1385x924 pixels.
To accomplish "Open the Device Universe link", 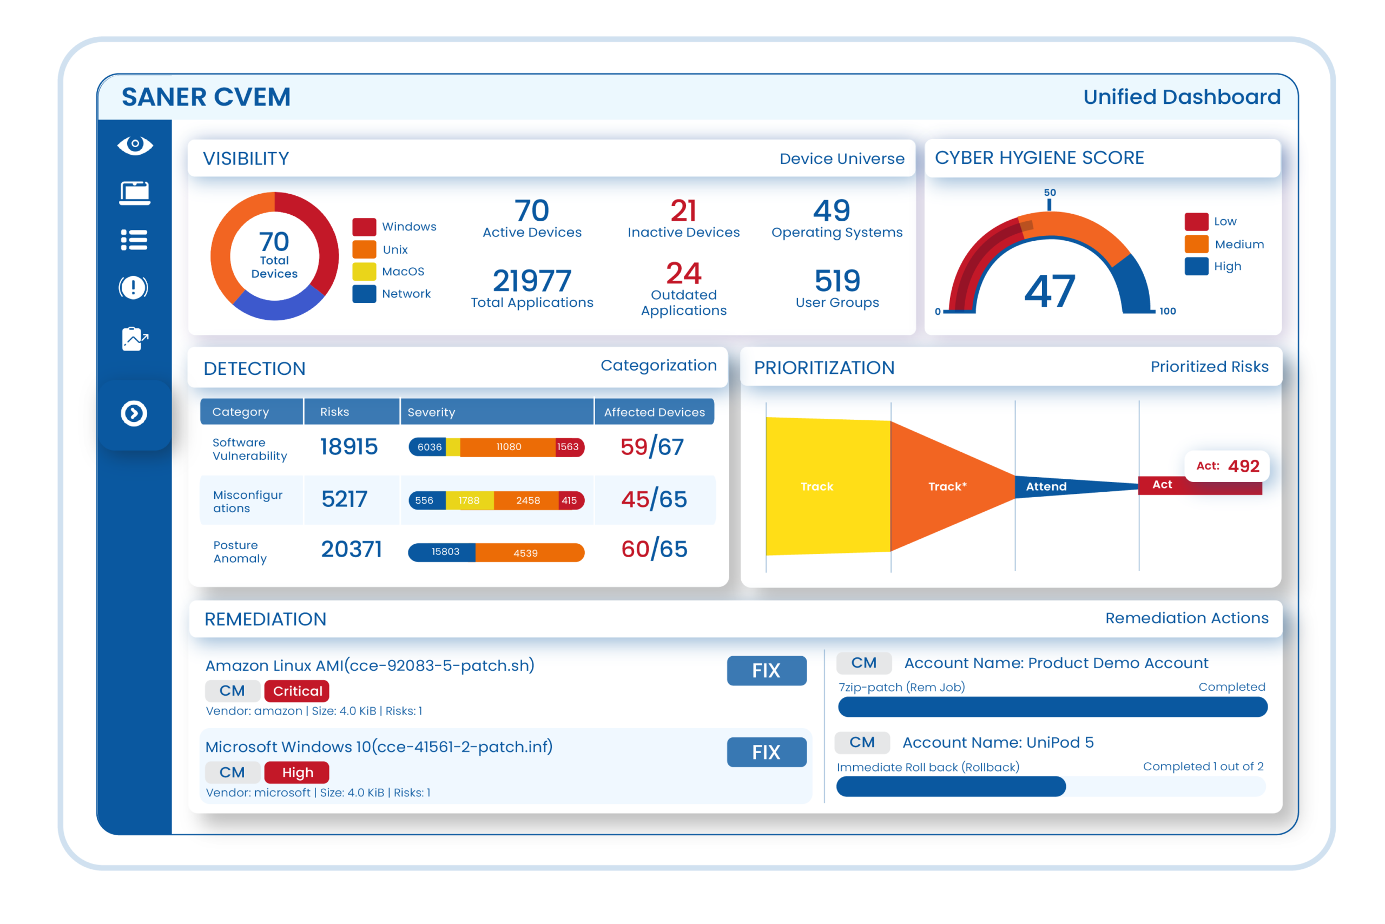I will point(842,159).
